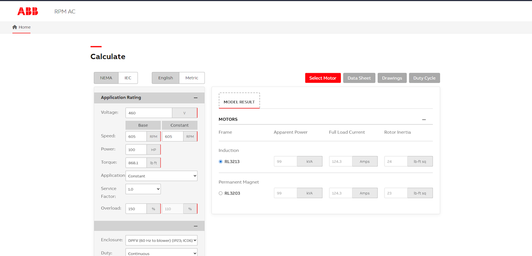Image resolution: width=532 pixels, height=256 pixels.
Task: Switch to Metric units
Action: click(192, 78)
